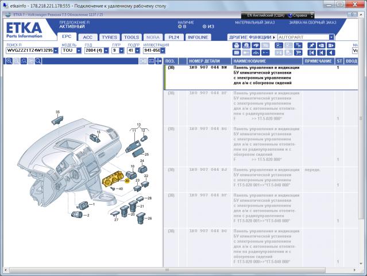The height and width of the screenshot is (276, 367).
Task: Click the printer icon in the toolbar
Action: [x=237, y=45]
